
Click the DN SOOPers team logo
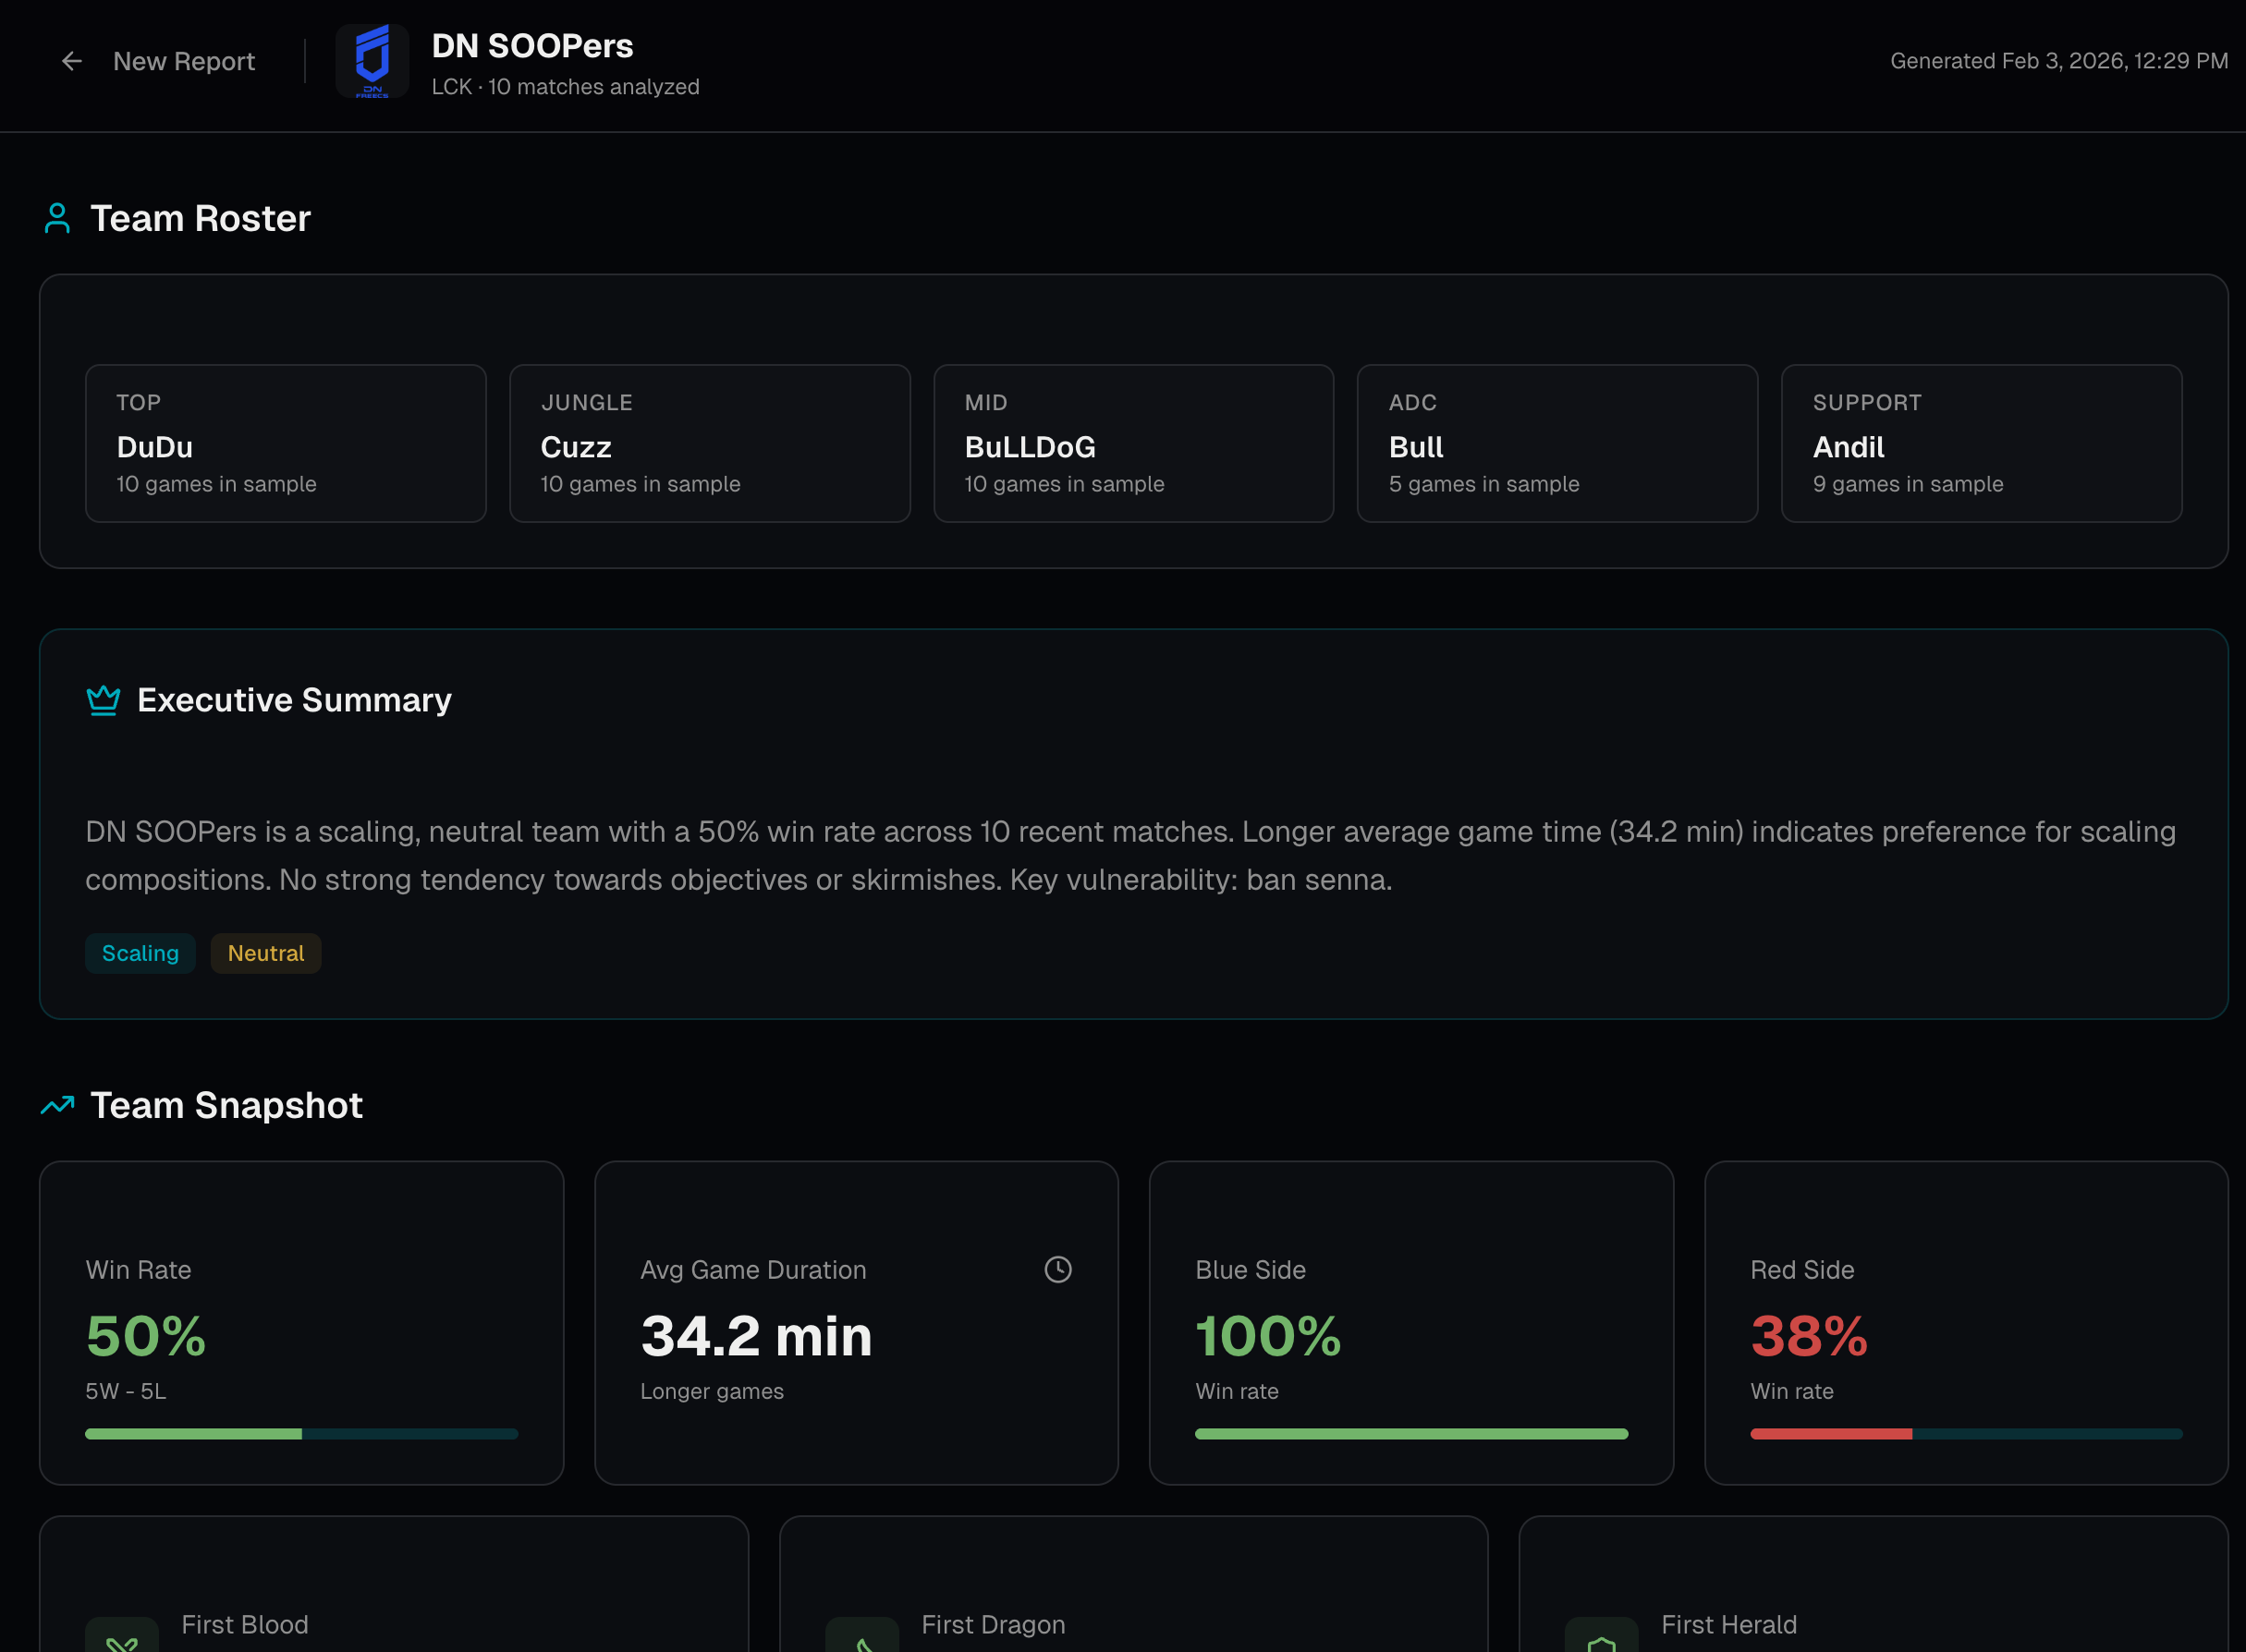pyautogui.click(x=372, y=61)
